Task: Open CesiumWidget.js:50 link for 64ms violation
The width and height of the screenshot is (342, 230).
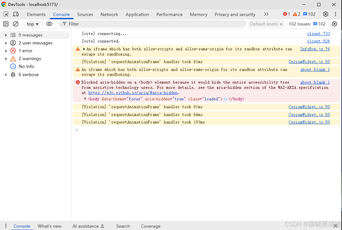Action: click(309, 115)
